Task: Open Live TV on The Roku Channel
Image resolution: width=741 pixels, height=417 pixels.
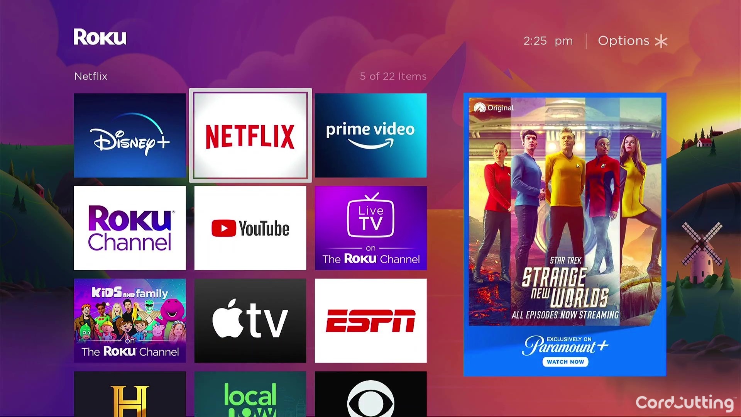Action: tap(371, 229)
